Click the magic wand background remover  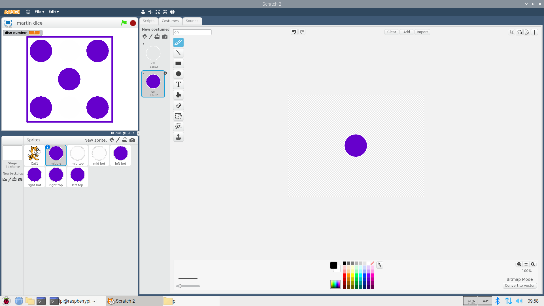(x=178, y=126)
